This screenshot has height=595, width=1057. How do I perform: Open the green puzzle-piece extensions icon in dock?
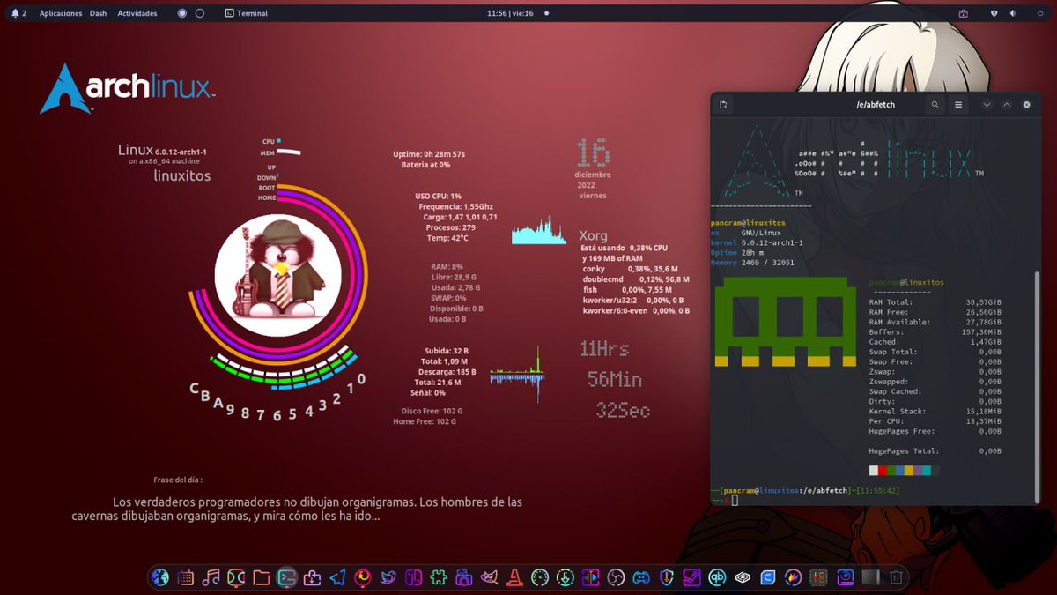[x=439, y=577]
